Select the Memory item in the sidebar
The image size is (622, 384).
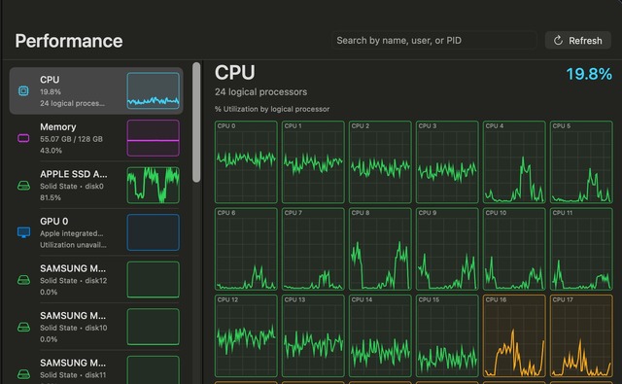click(x=96, y=138)
